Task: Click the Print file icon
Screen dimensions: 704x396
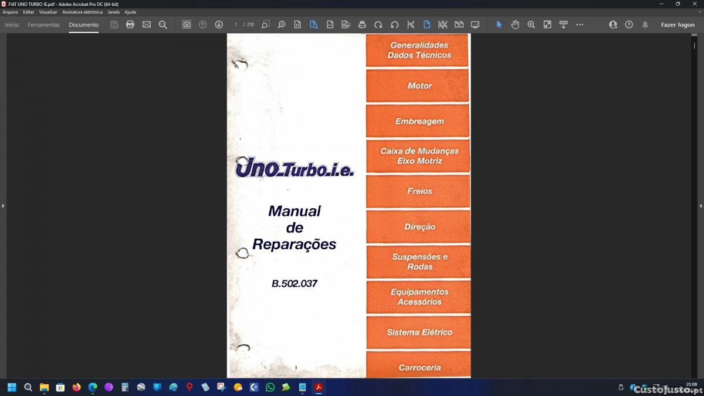Action: click(130, 25)
